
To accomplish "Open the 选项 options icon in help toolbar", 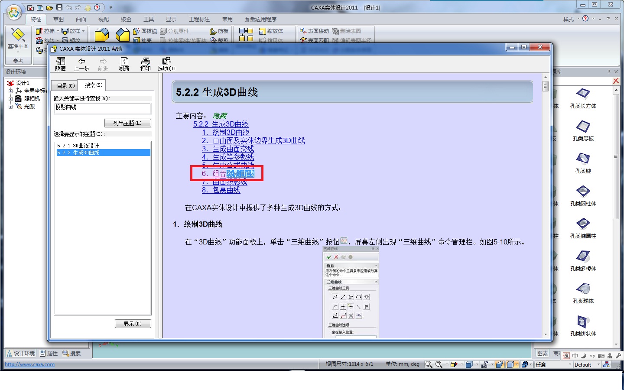I will pos(166,64).
